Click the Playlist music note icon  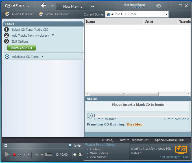[x=70, y=146]
